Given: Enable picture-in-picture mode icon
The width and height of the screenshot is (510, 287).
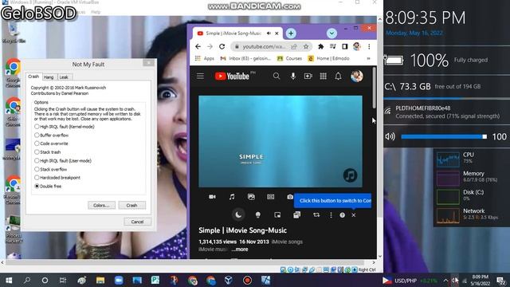Looking at the screenshot, I should [277, 214].
